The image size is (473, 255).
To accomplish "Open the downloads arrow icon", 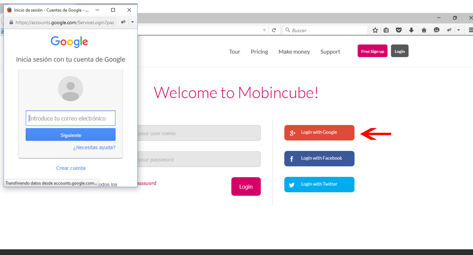I will [x=411, y=30].
